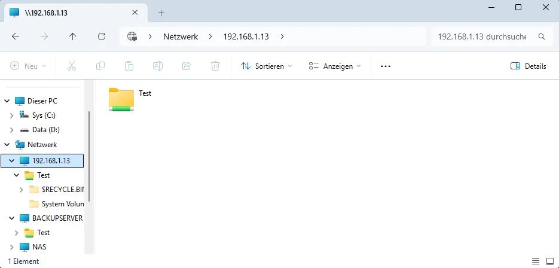The image size is (559, 268).
Task: Click the Rename icon in toolbar
Action: coord(158,66)
